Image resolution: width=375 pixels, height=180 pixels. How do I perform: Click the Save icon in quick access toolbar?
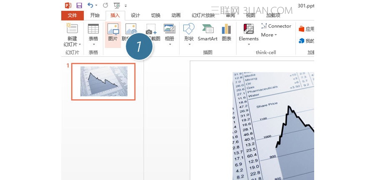[79, 5]
